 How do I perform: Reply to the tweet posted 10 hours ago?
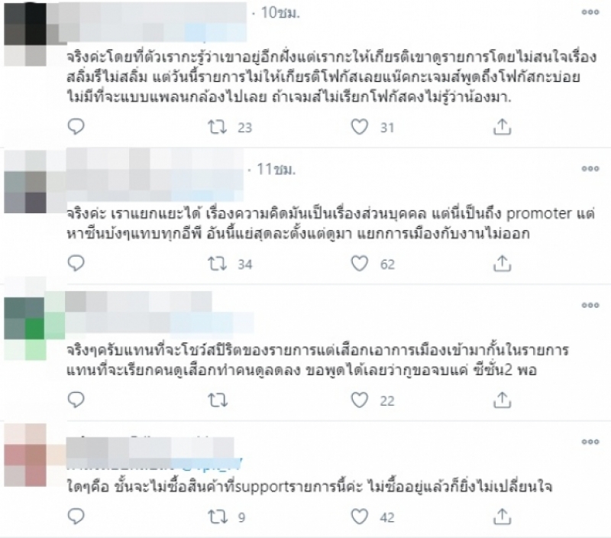pos(76,127)
